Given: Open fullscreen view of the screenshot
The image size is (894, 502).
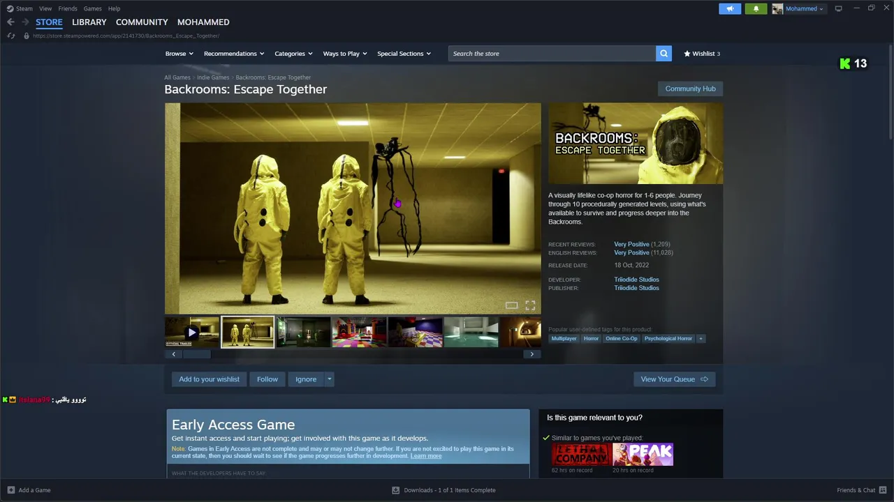Looking at the screenshot, I should click(530, 305).
